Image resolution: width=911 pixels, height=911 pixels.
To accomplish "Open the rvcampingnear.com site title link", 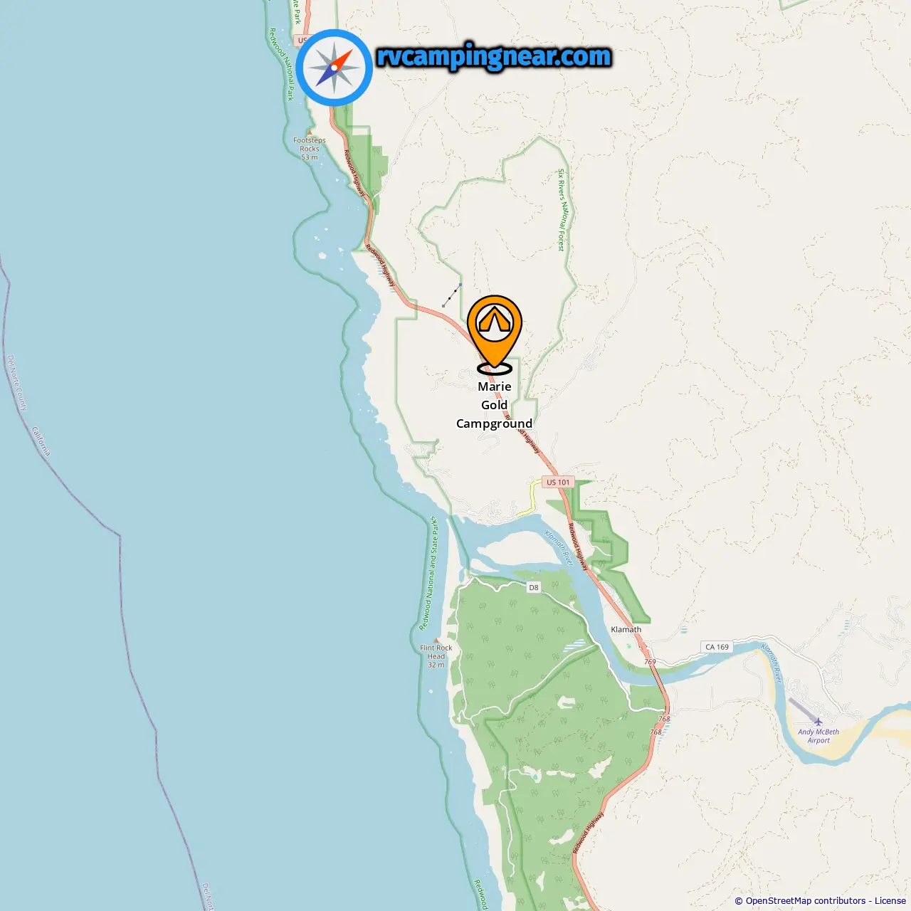I will click(x=494, y=56).
